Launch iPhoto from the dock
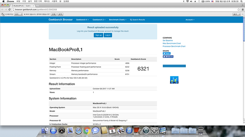The height and width of the screenshot is (137, 245). (120, 131)
